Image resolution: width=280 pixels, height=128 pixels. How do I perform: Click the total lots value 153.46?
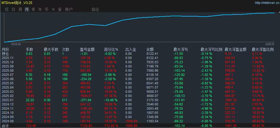pos(31,126)
